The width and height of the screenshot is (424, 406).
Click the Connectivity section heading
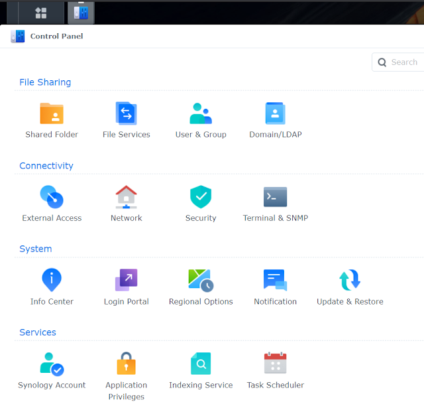coord(46,165)
